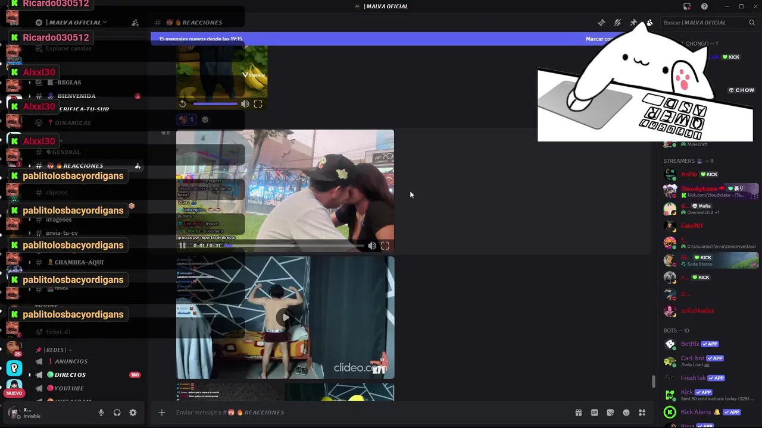Screen dimensions: 762x428
Task: Fullscreen the banana video
Action: [x=258, y=104]
